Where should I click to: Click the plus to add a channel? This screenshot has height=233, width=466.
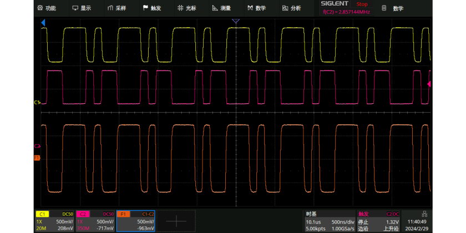[x=176, y=221]
